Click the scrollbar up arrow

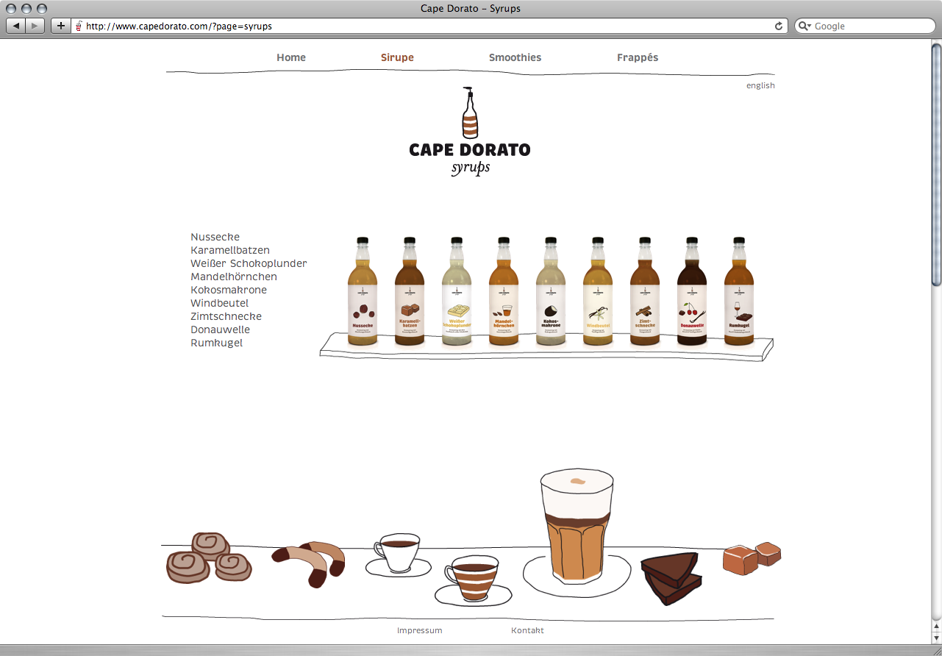(x=935, y=626)
